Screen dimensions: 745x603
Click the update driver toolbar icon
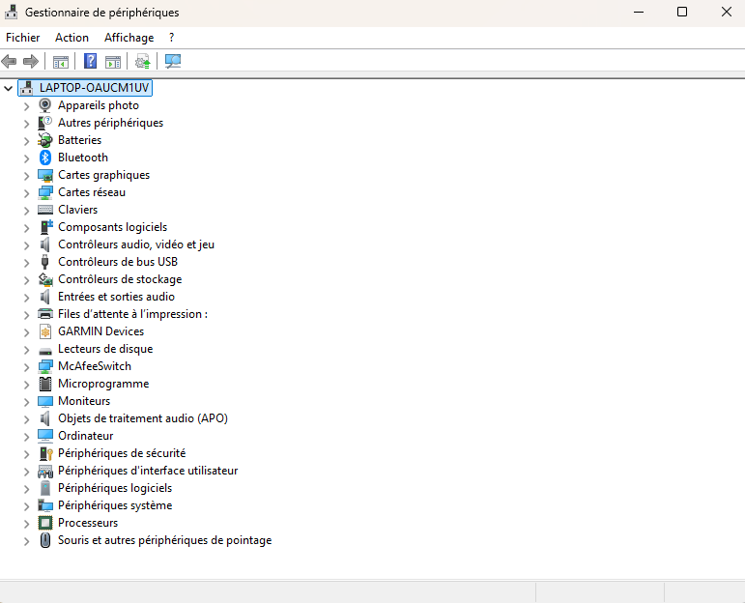click(x=142, y=61)
